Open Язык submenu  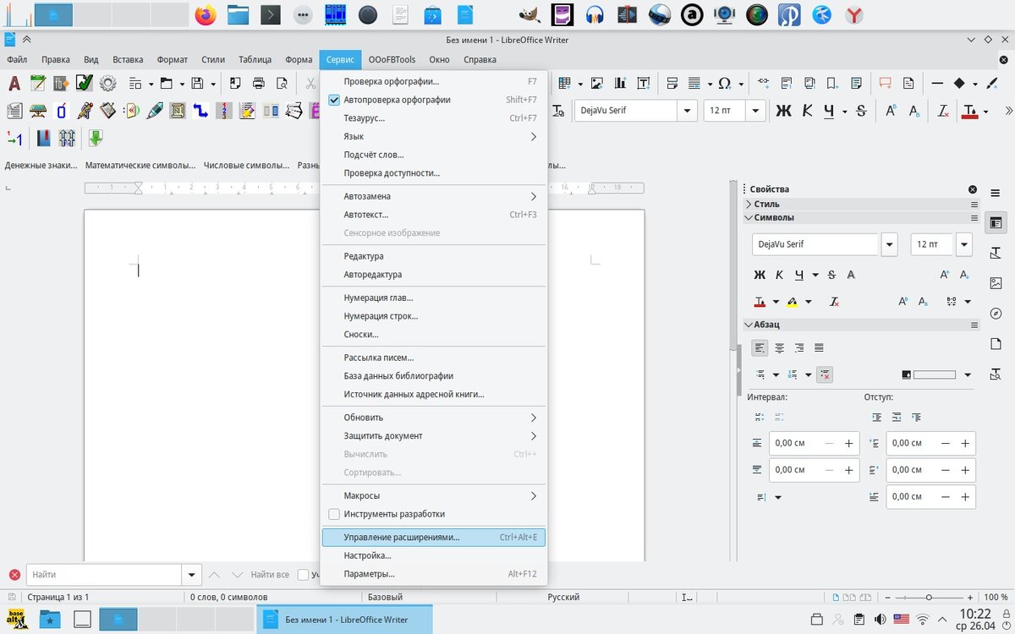pyautogui.click(x=434, y=136)
